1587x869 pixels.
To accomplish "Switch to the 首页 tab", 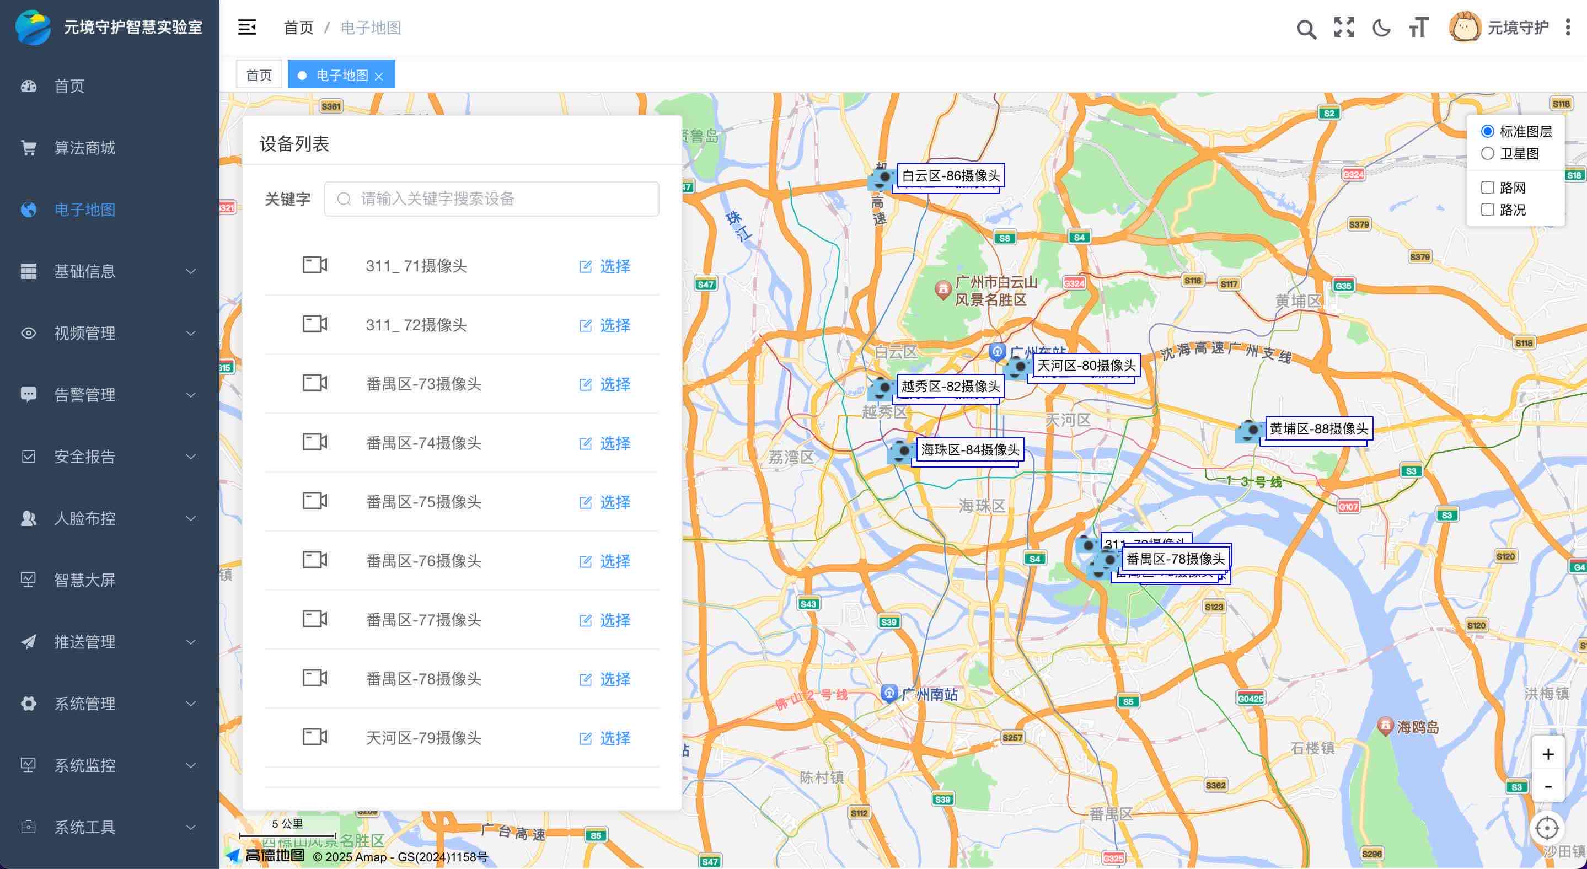I will 259,75.
